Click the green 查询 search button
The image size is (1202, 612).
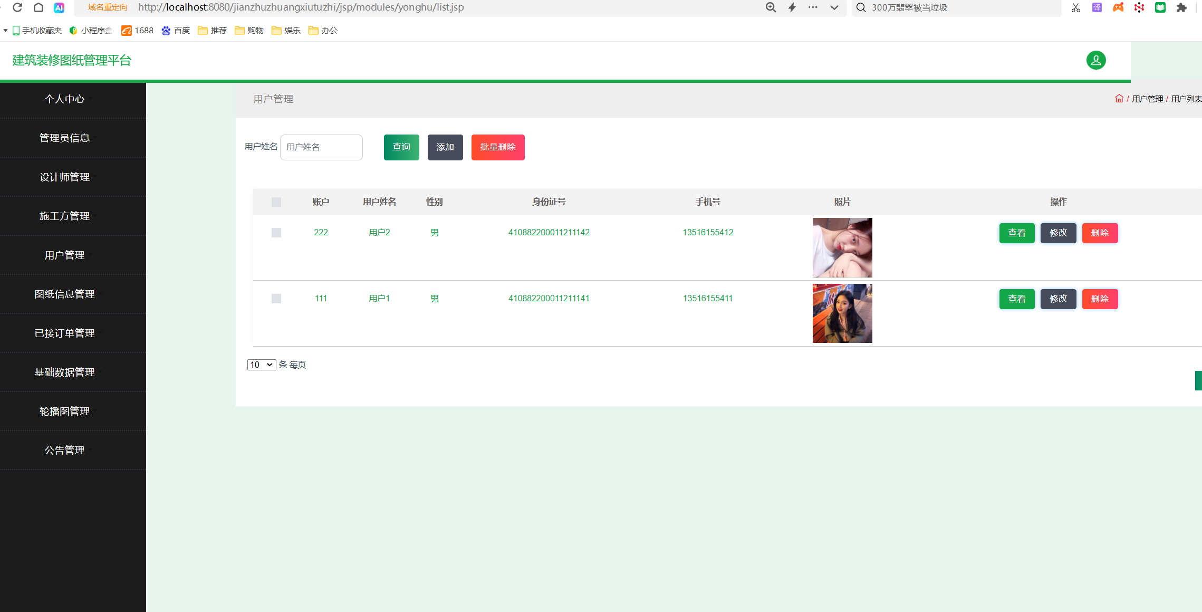click(x=401, y=147)
